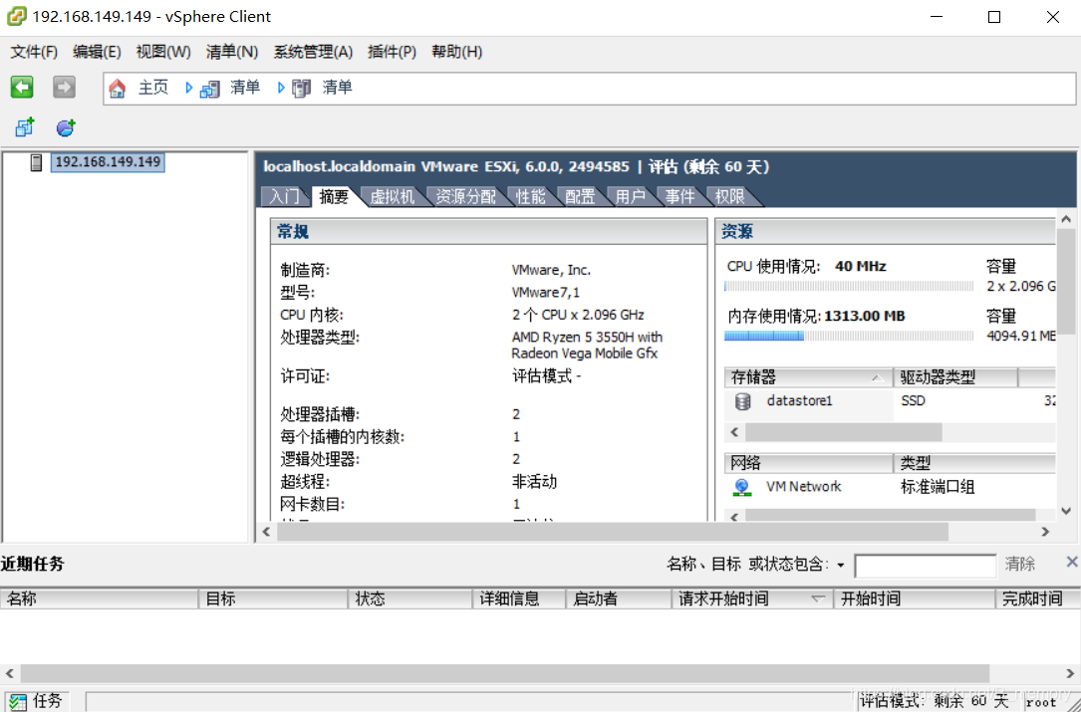
Task: Click the 名称 column header in tasks
Action: click(100, 598)
